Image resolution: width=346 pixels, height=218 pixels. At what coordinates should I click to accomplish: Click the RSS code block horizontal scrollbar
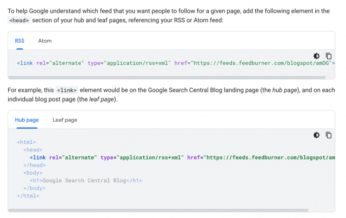click(x=167, y=77)
